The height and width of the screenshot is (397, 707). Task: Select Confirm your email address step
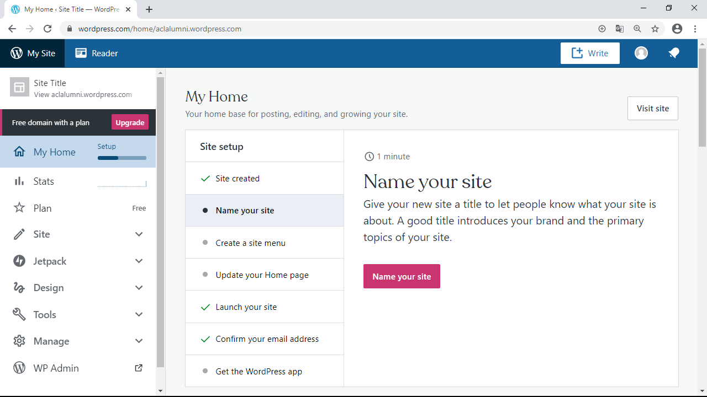[267, 339]
